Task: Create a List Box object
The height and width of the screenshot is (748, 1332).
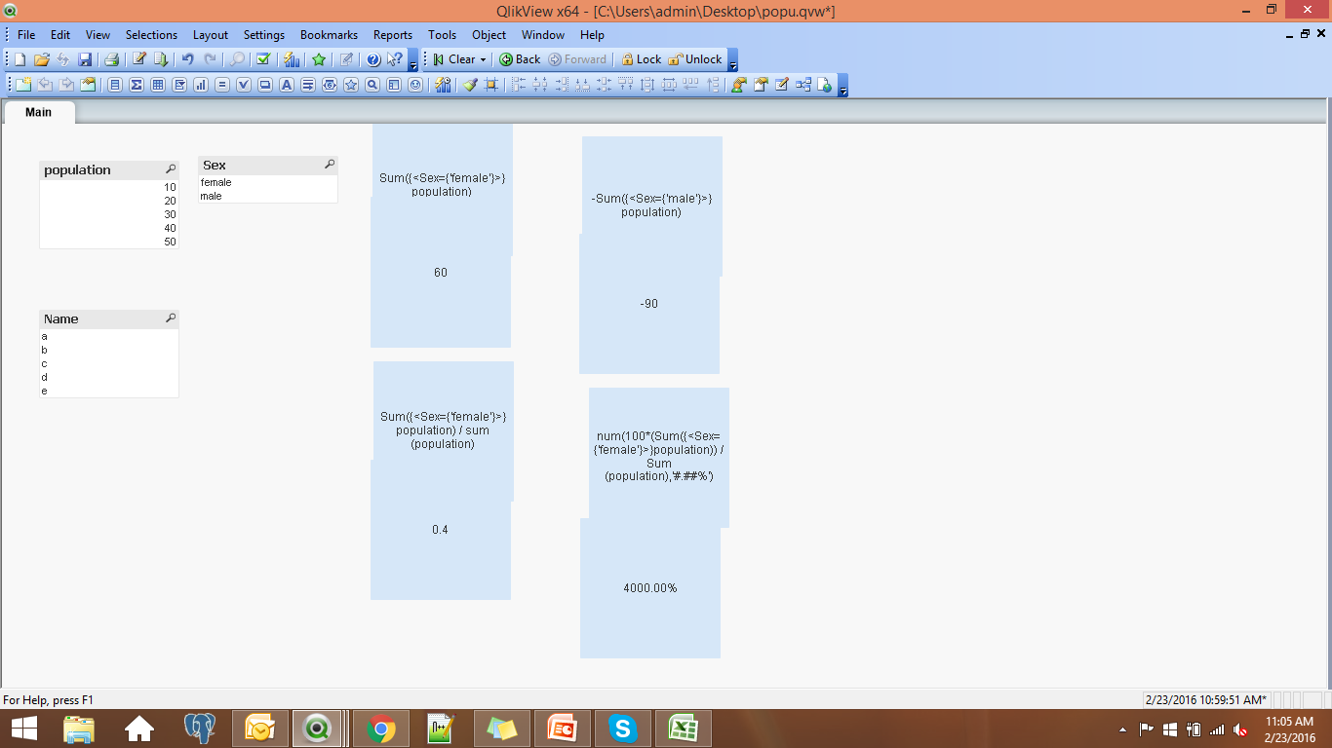Action: [115, 85]
